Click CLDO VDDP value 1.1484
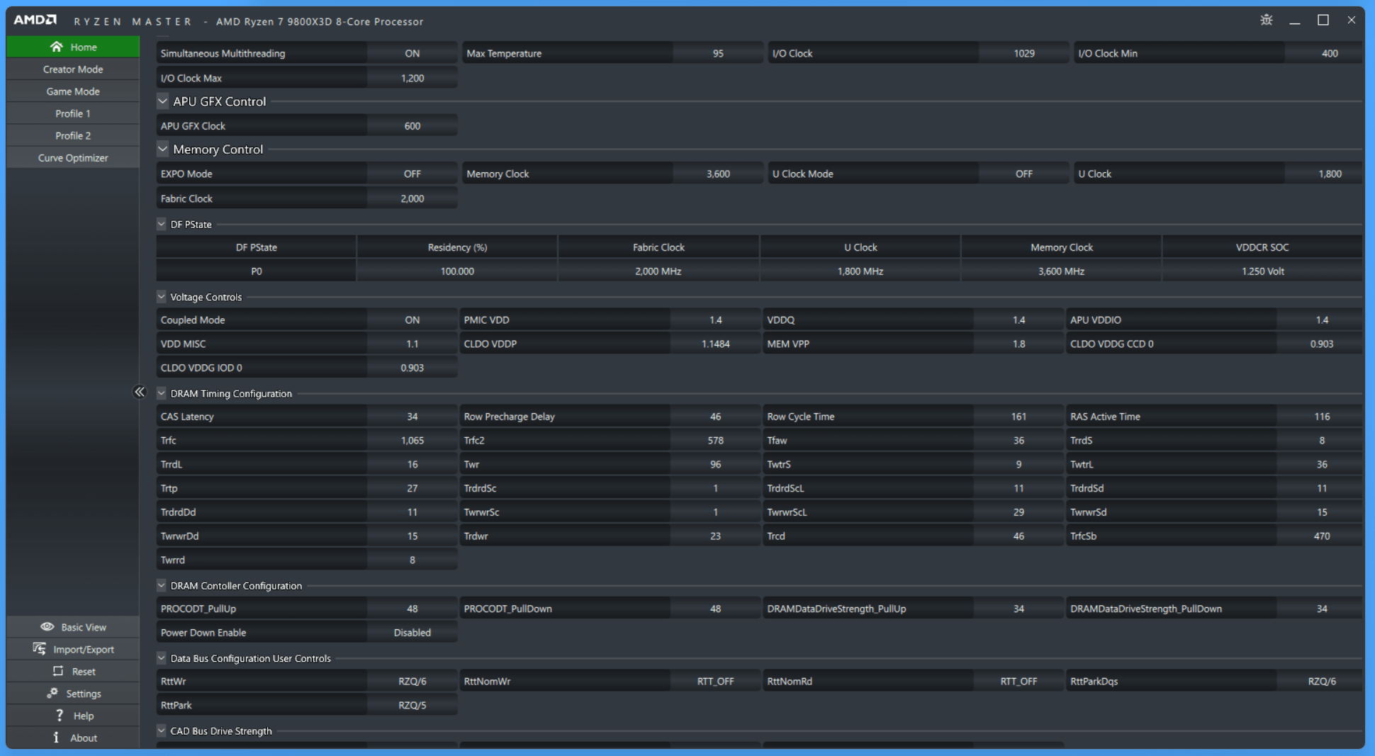The height and width of the screenshot is (756, 1375). [x=715, y=344]
